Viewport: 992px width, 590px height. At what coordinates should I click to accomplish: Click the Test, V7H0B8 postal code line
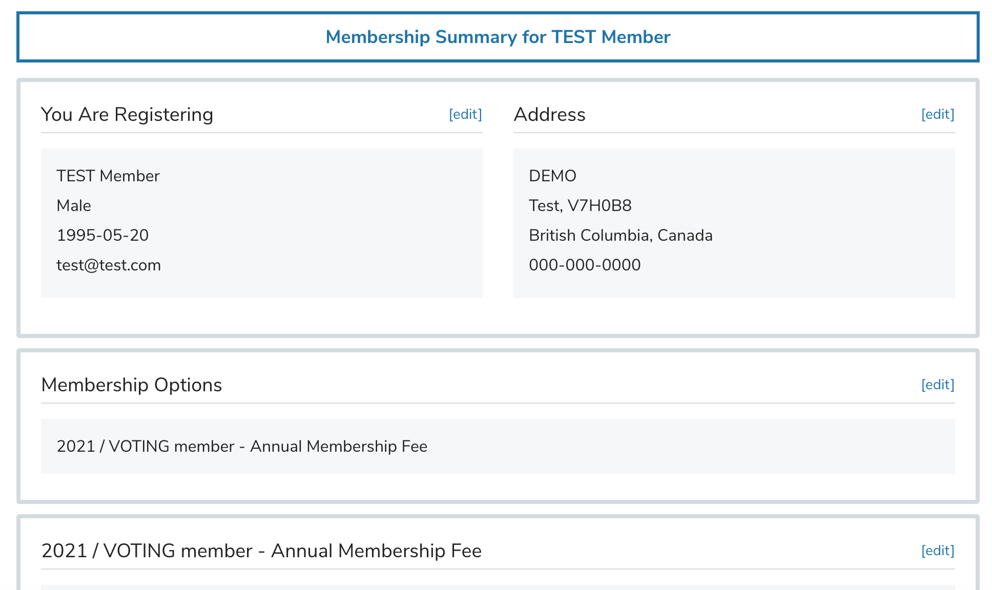(580, 205)
